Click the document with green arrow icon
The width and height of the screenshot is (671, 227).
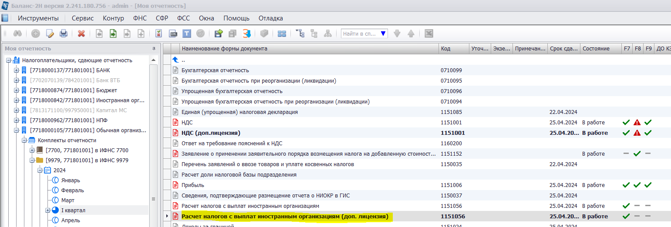(113, 33)
